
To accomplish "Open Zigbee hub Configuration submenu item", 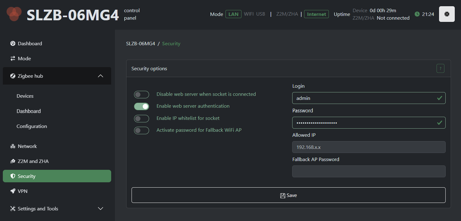I will tap(32, 126).
